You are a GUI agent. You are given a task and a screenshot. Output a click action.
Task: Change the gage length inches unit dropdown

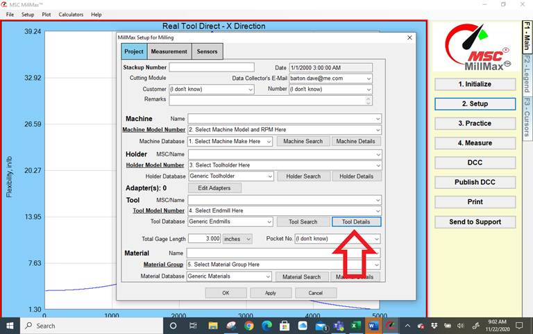click(237, 239)
